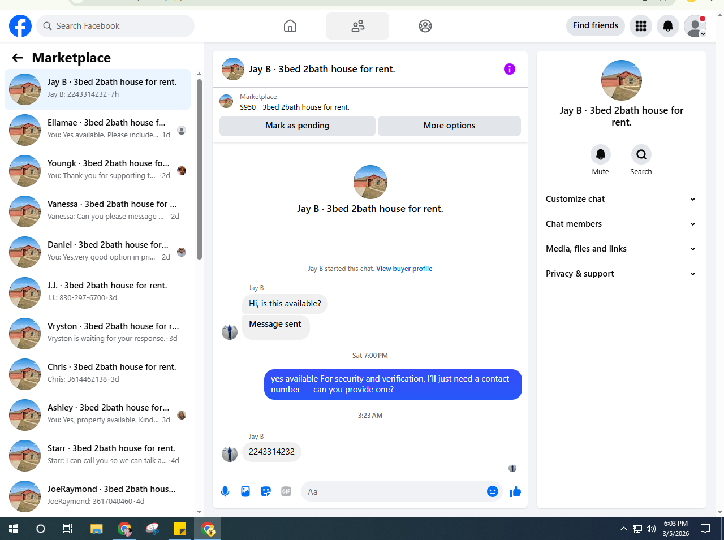Open Cortana search circle on the taskbar

click(x=41, y=529)
